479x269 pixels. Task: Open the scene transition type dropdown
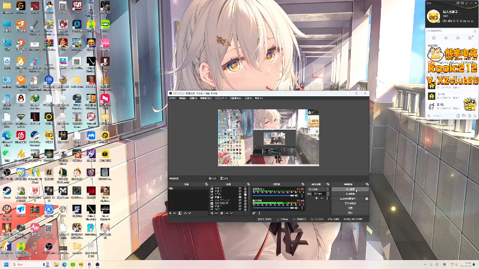(317, 189)
